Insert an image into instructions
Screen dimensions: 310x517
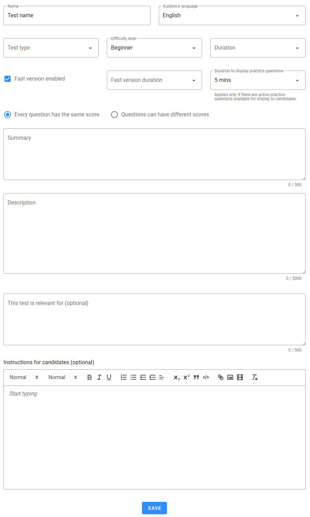(230, 377)
